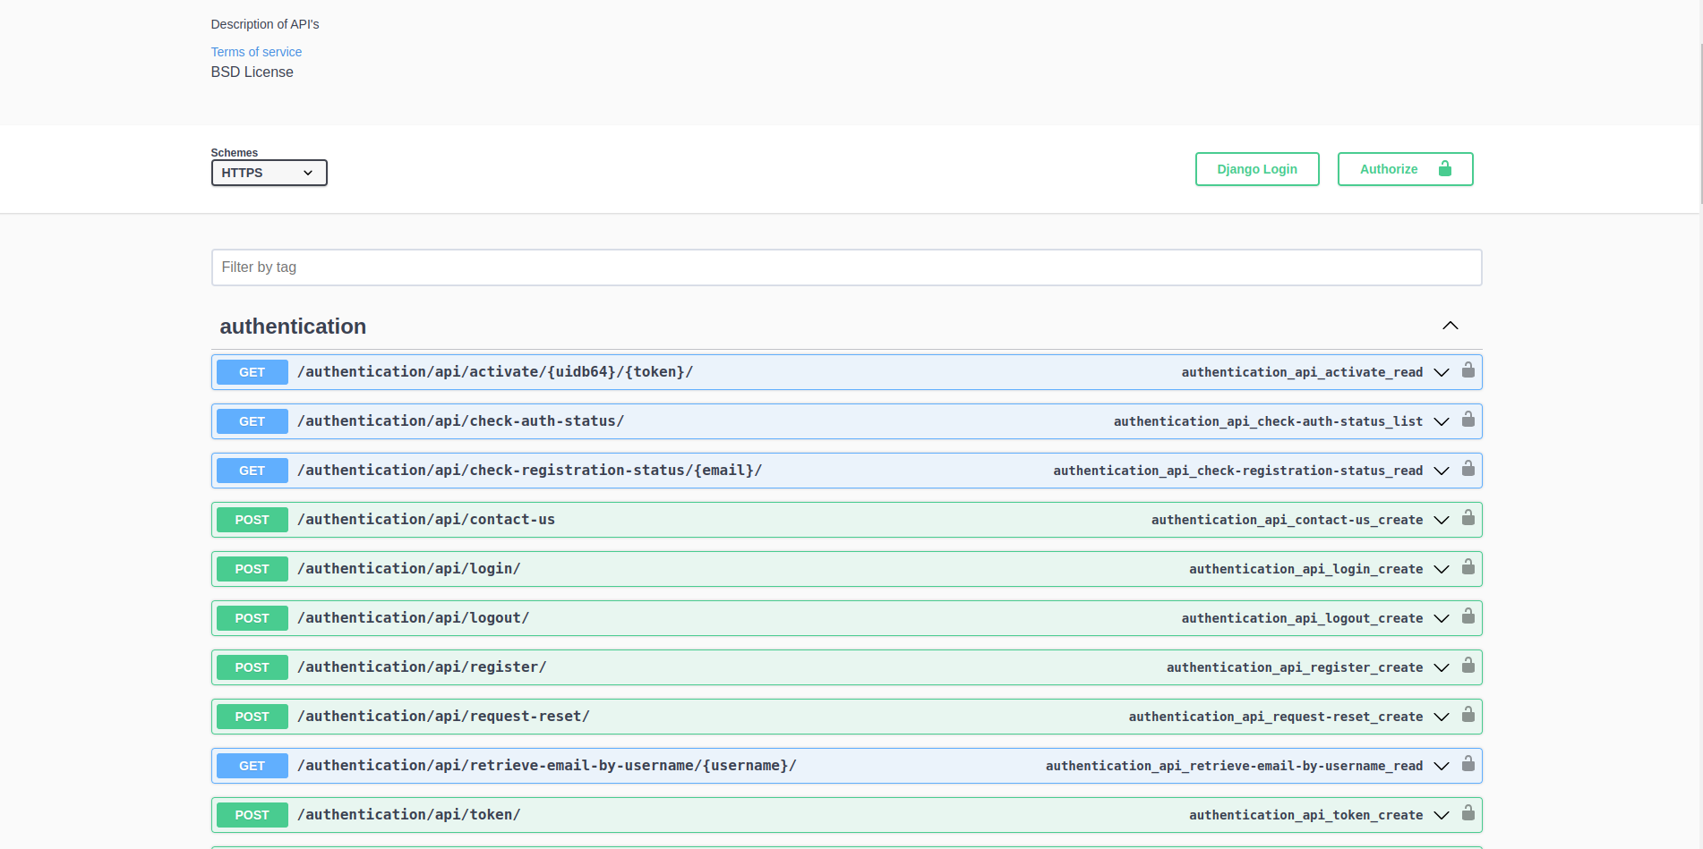
Task: Expand the retrieve-email-by-username endpoint chevron
Action: pos(1442,766)
